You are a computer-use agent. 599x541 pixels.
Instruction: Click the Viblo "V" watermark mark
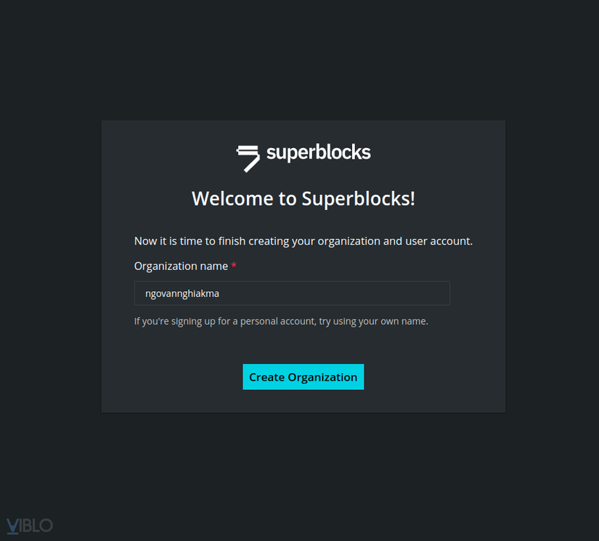13,526
